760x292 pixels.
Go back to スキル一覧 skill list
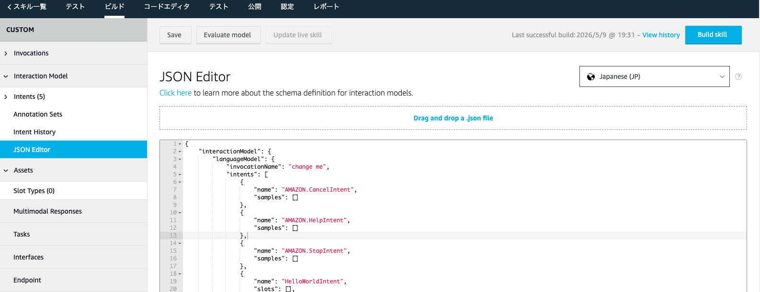click(27, 7)
